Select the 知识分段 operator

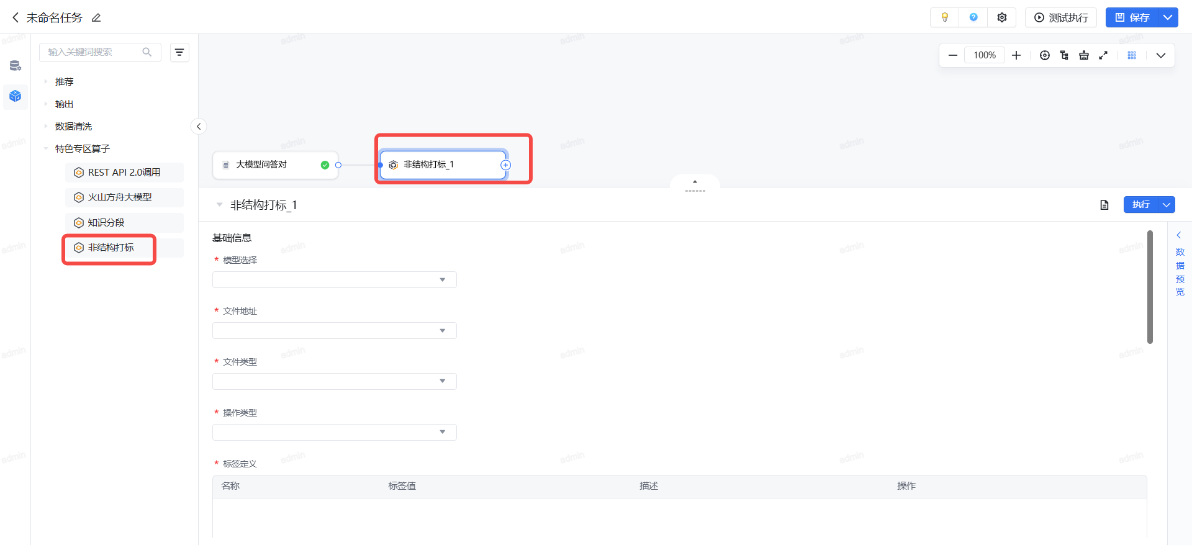coord(106,223)
